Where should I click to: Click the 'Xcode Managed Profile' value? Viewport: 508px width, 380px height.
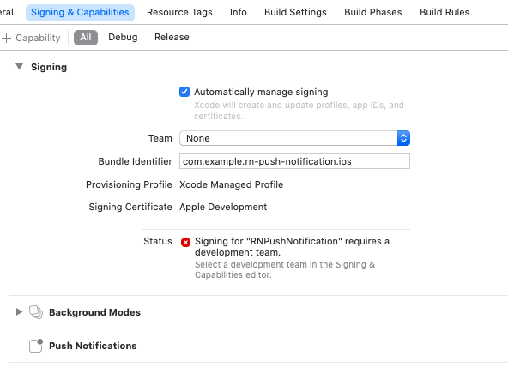point(232,184)
